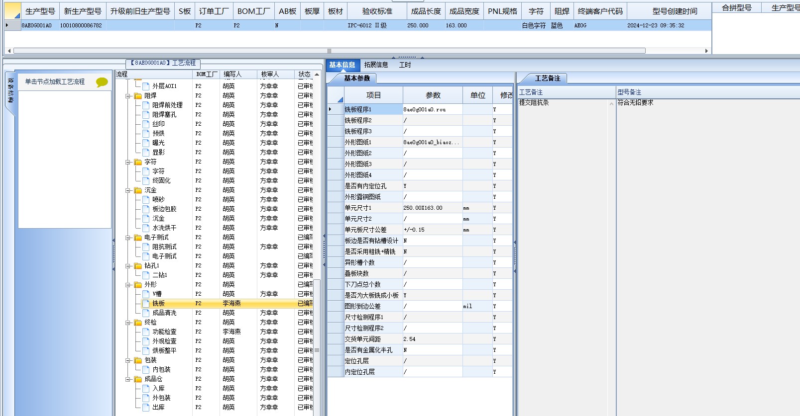Collapse the 包装 tree node

(x=128, y=360)
